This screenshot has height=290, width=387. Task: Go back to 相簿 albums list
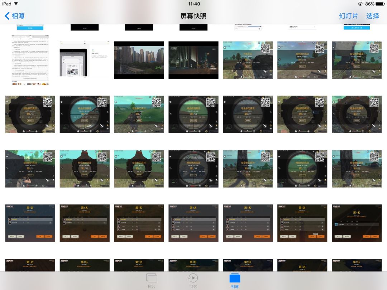tap(15, 16)
